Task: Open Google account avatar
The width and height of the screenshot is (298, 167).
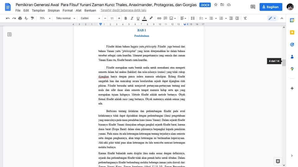Action: (290, 7)
